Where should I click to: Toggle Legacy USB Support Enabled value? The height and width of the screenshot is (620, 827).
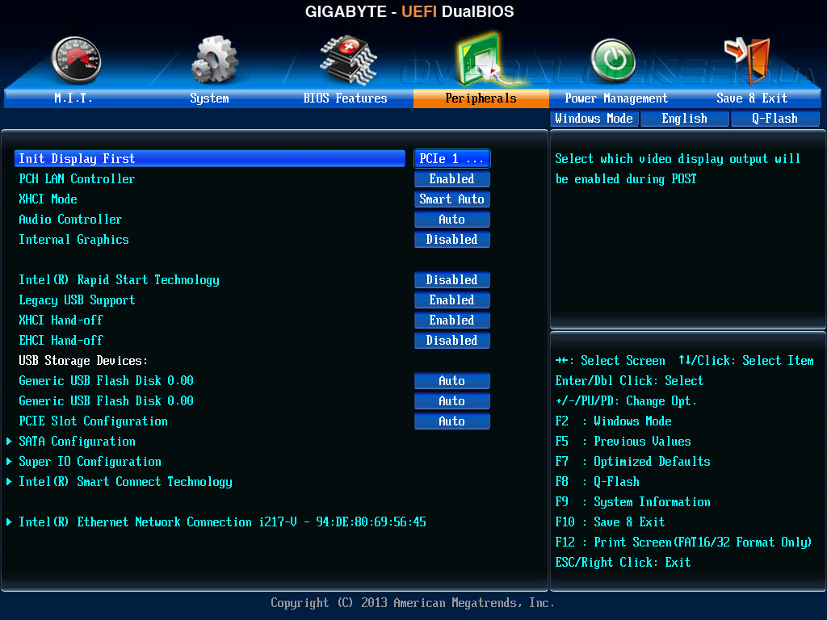point(452,300)
